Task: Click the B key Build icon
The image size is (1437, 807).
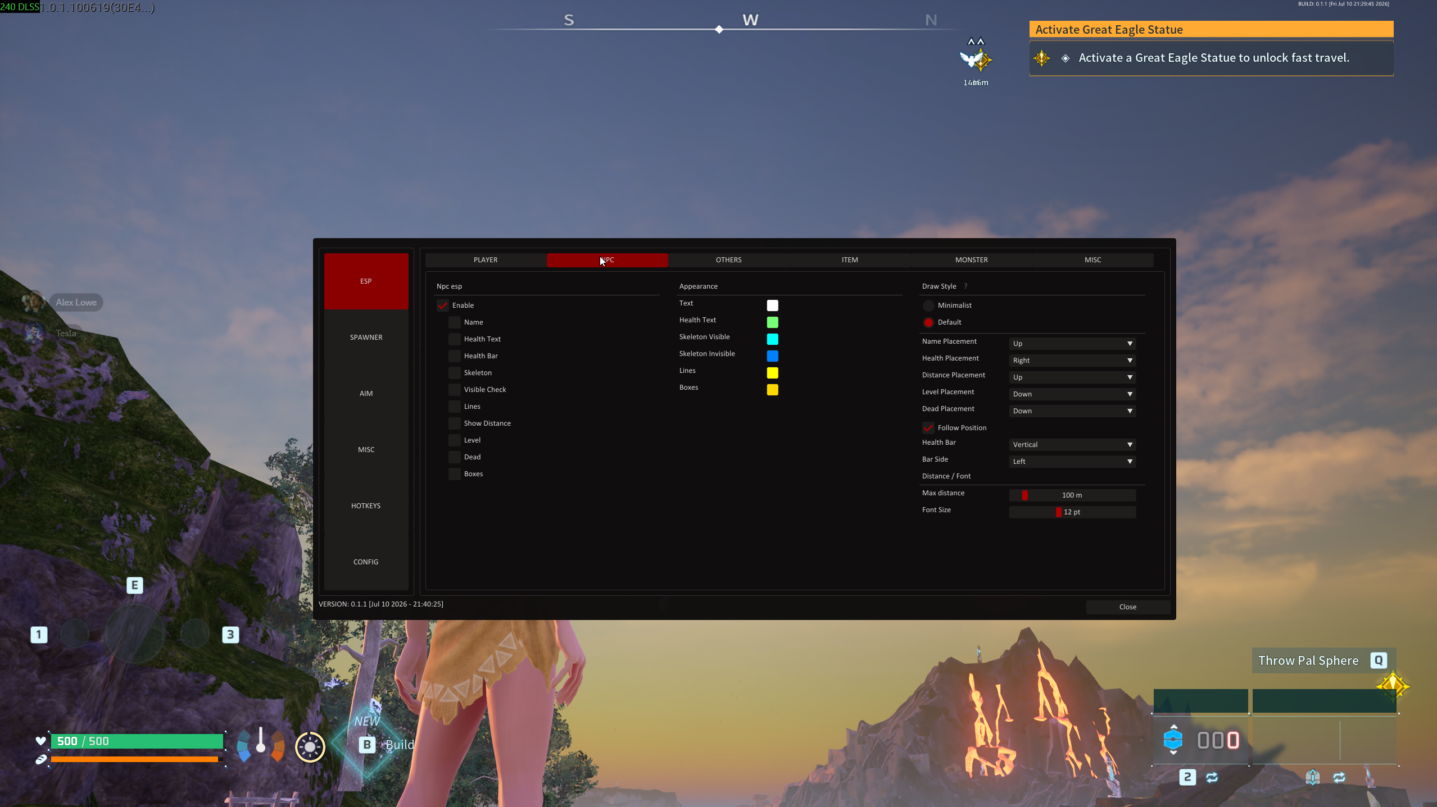Action: (x=367, y=745)
